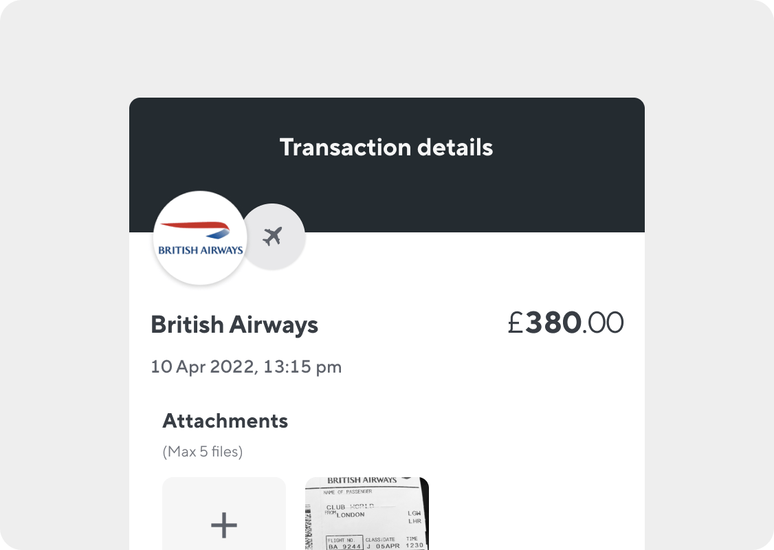Viewport: 774px width, 550px height.
Task: Tap the plus icon to add attachment
Action: 224,525
